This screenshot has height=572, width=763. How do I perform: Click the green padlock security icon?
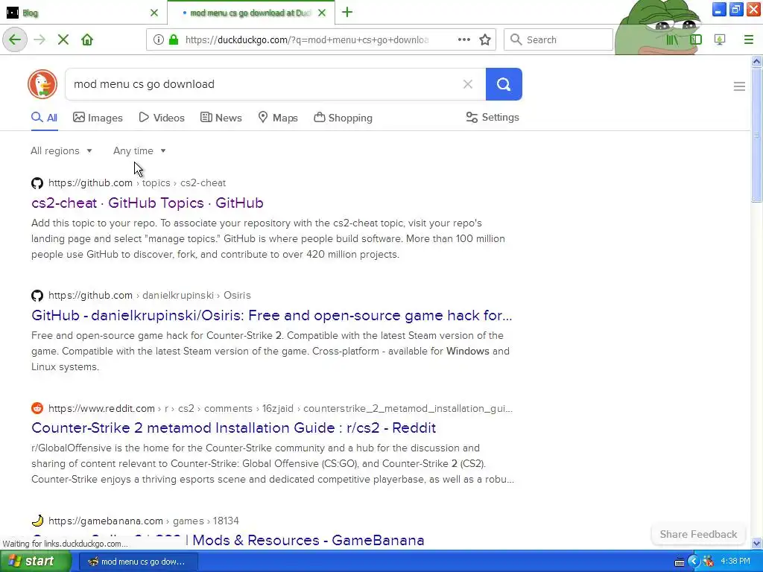pyautogui.click(x=173, y=39)
